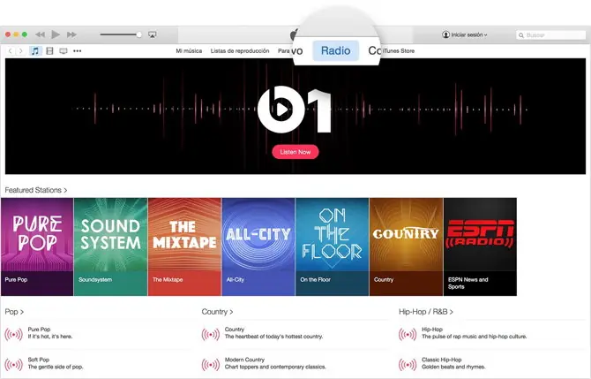This screenshot has height=379, width=591.
Task: Open the Sound System station tile
Action: [110, 246]
